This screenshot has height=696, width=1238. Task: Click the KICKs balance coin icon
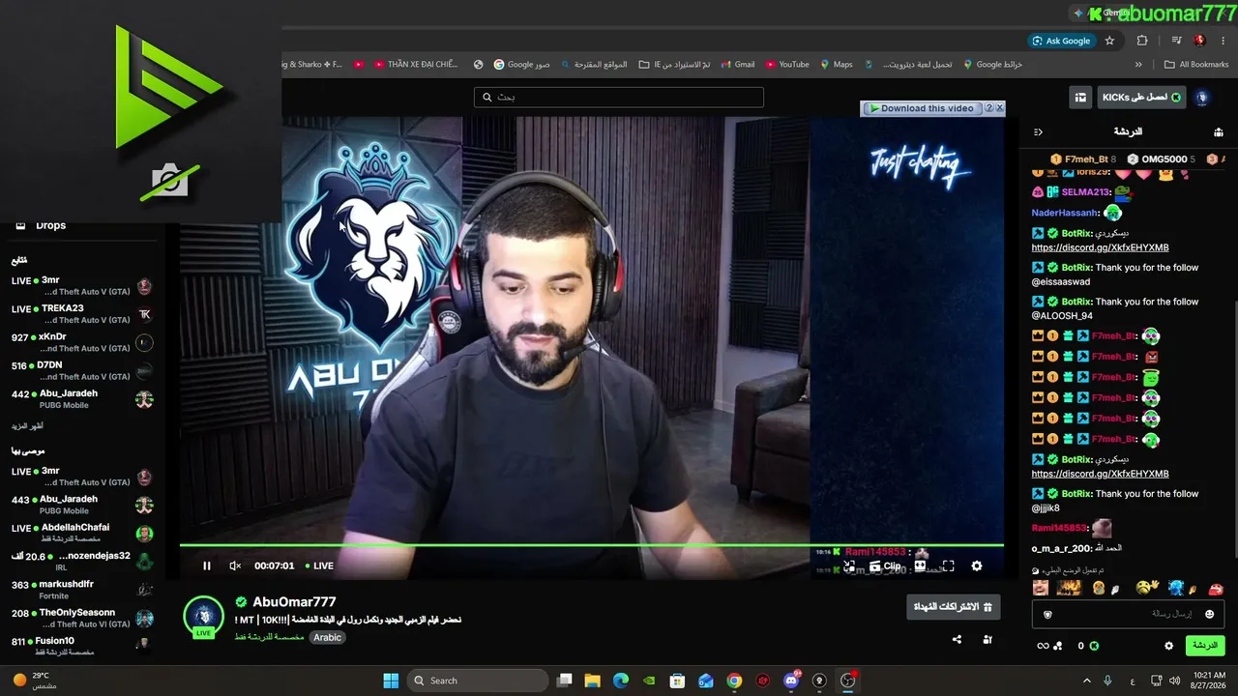(x=1094, y=646)
